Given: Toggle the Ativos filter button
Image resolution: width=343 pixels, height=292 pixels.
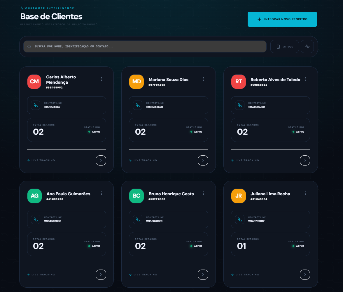Looking at the screenshot, I should pos(285,47).
